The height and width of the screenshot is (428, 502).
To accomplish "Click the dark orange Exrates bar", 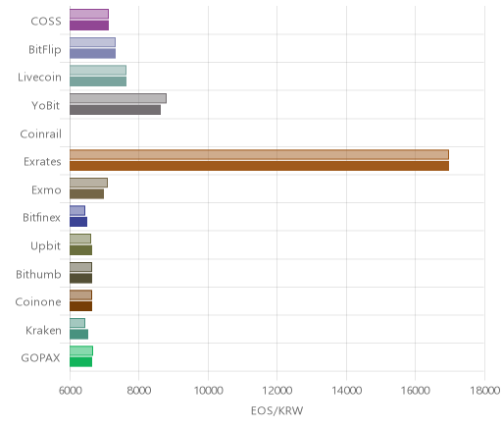I will click(x=259, y=166).
